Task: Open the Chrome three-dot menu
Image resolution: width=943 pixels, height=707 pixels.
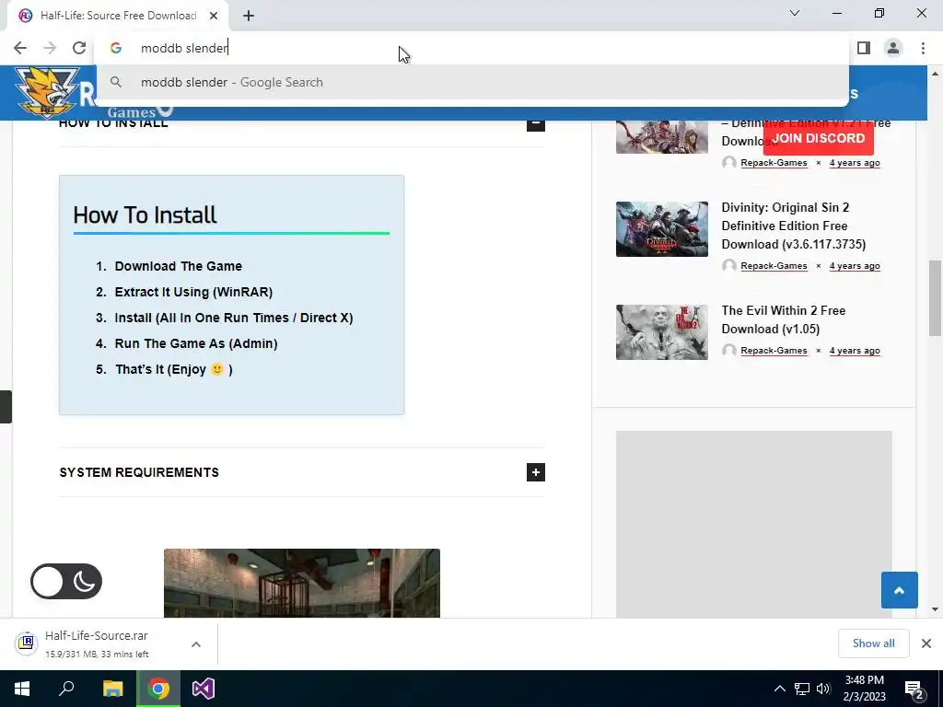Action: click(923, 48)
